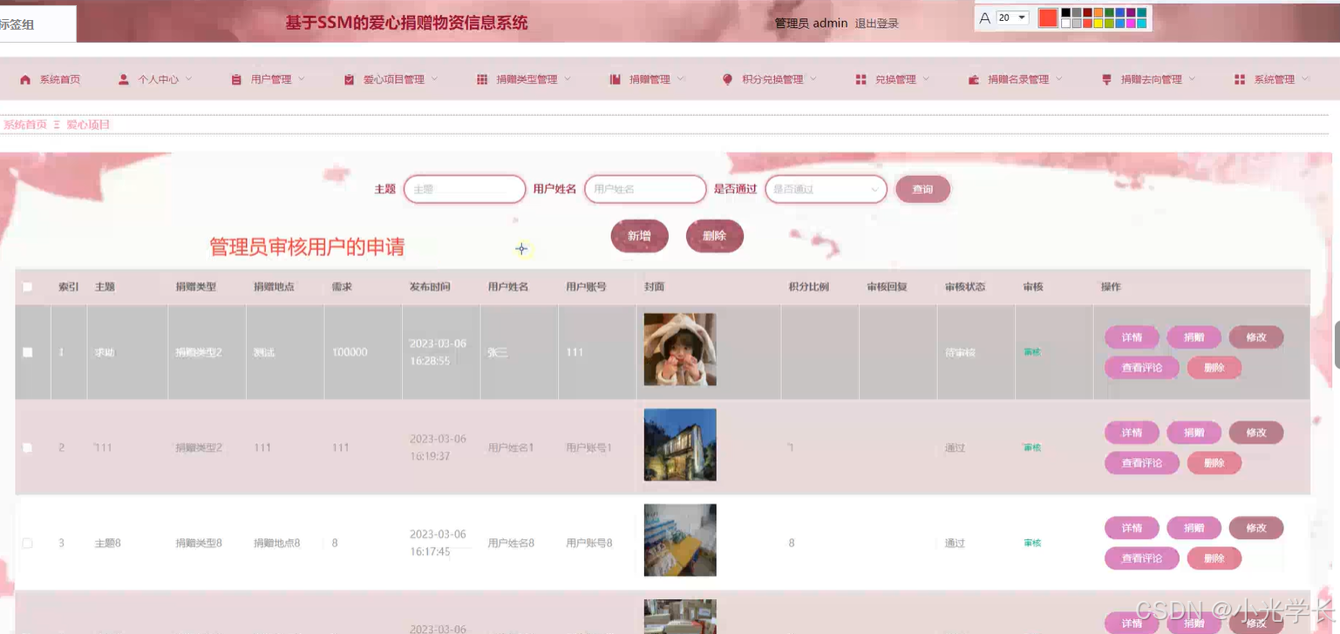Click the 新增 button
Viewport: 1340px width, 634px height.
tap(639, 236)
